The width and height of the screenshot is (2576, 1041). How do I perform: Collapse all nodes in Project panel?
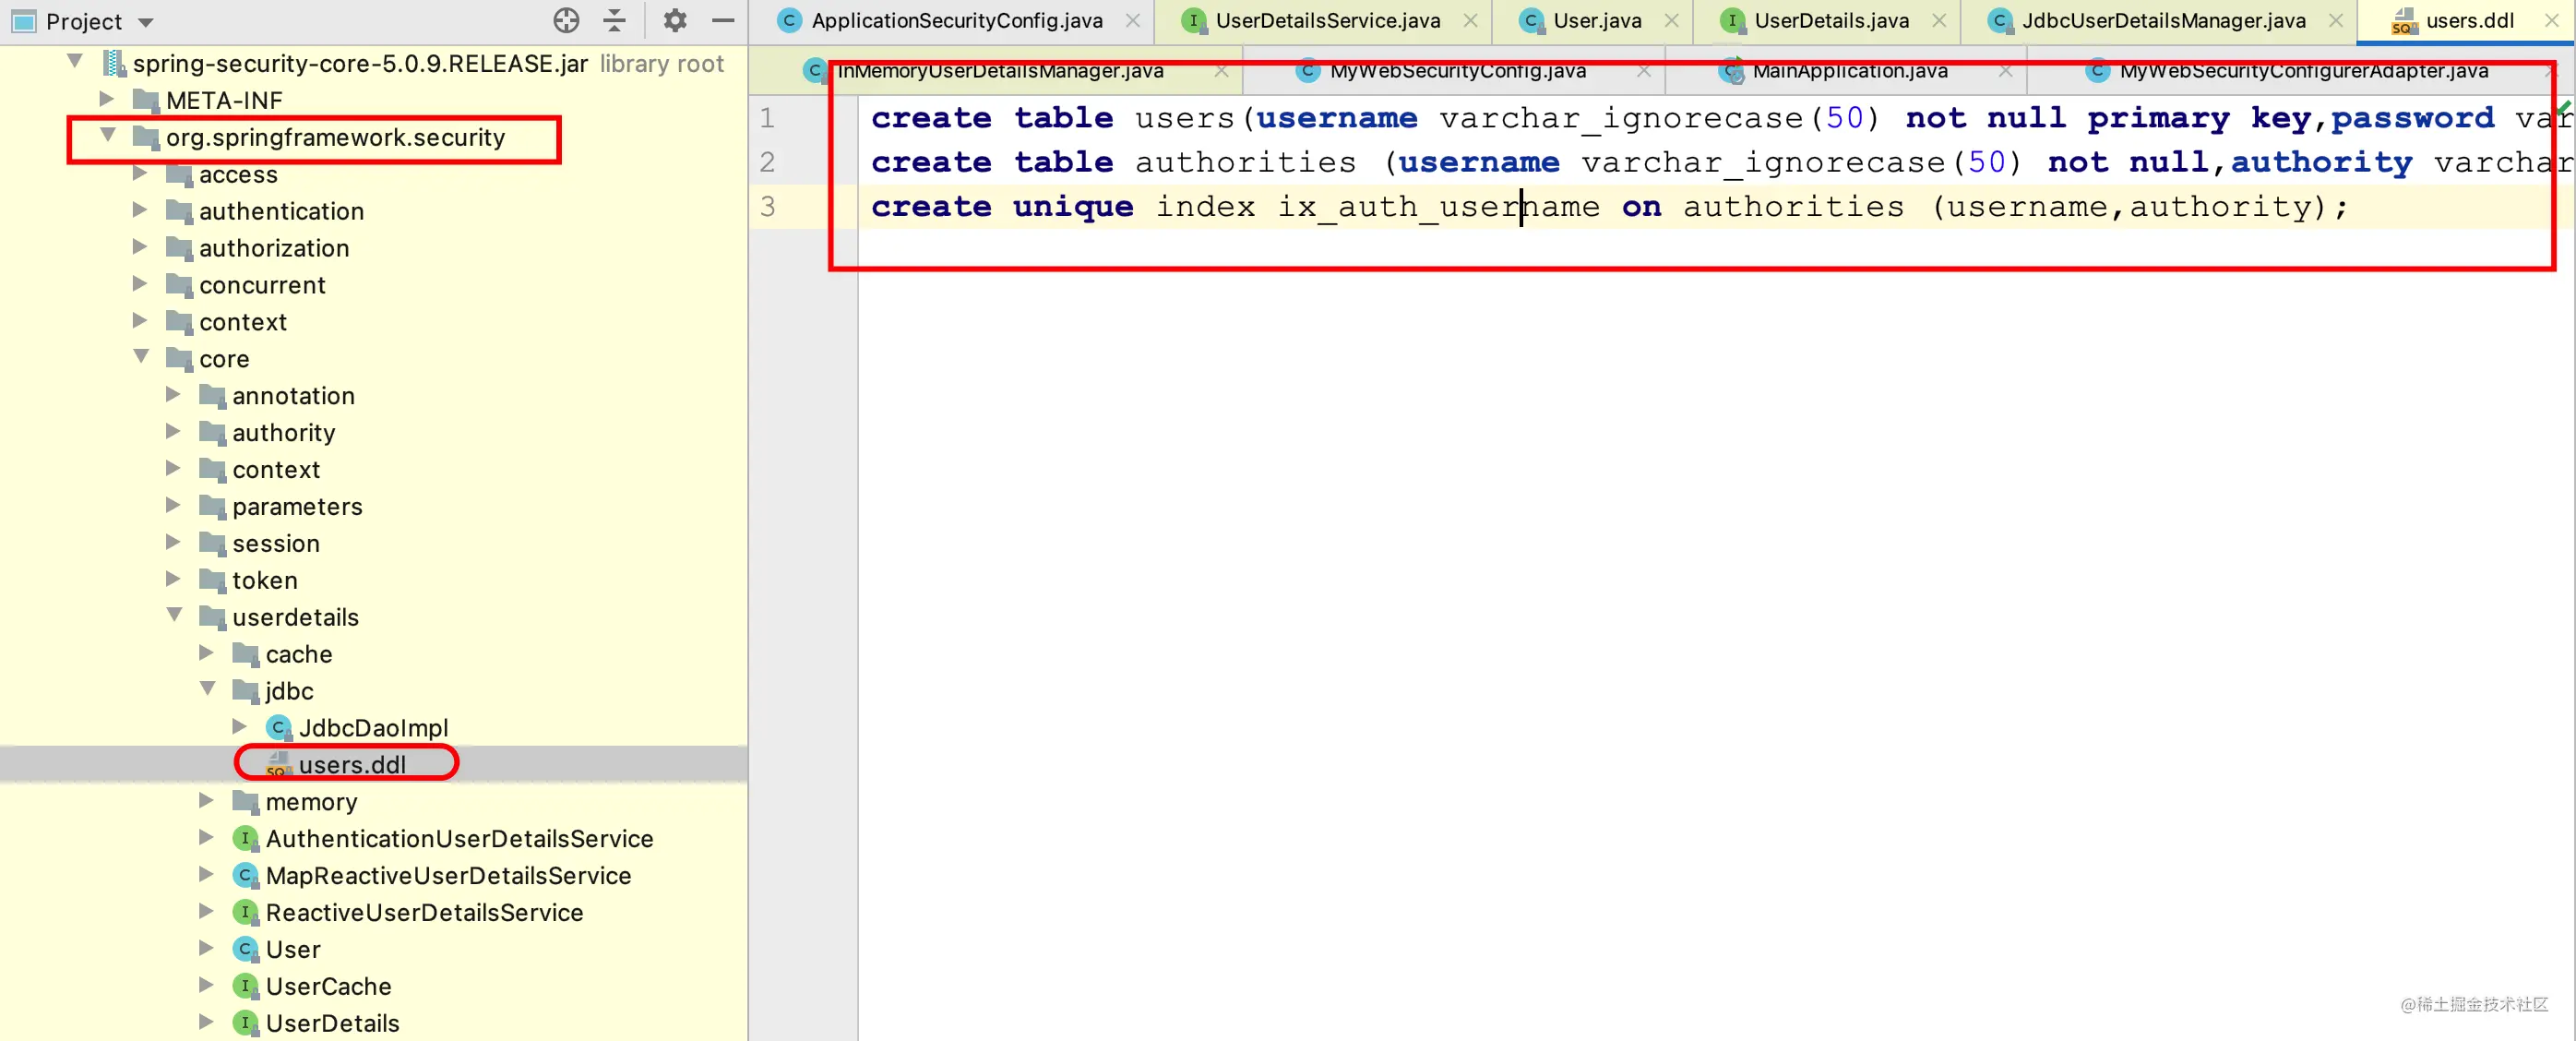tap(615, 20)
